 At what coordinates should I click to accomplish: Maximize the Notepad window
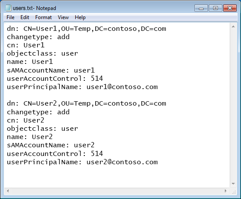[215, 8]
